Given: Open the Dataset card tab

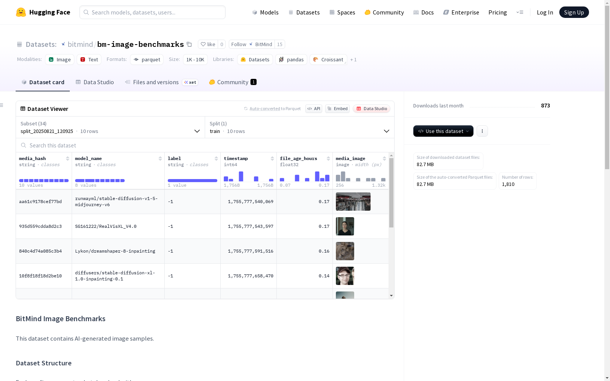Looking at the screenshot, I should (x=43, y=82).
